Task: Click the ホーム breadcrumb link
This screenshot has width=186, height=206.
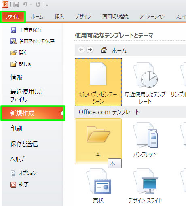Action: tap(119, 51)
